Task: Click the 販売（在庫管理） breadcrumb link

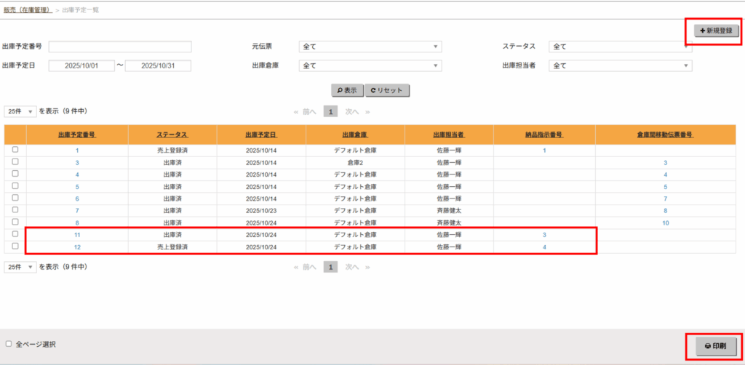Action: [26, 9]
